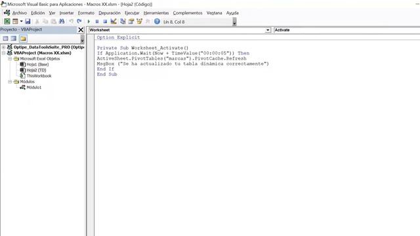420x236 pixels.
Task: Click the If Application.Wait code line
Action: point(173,53)
